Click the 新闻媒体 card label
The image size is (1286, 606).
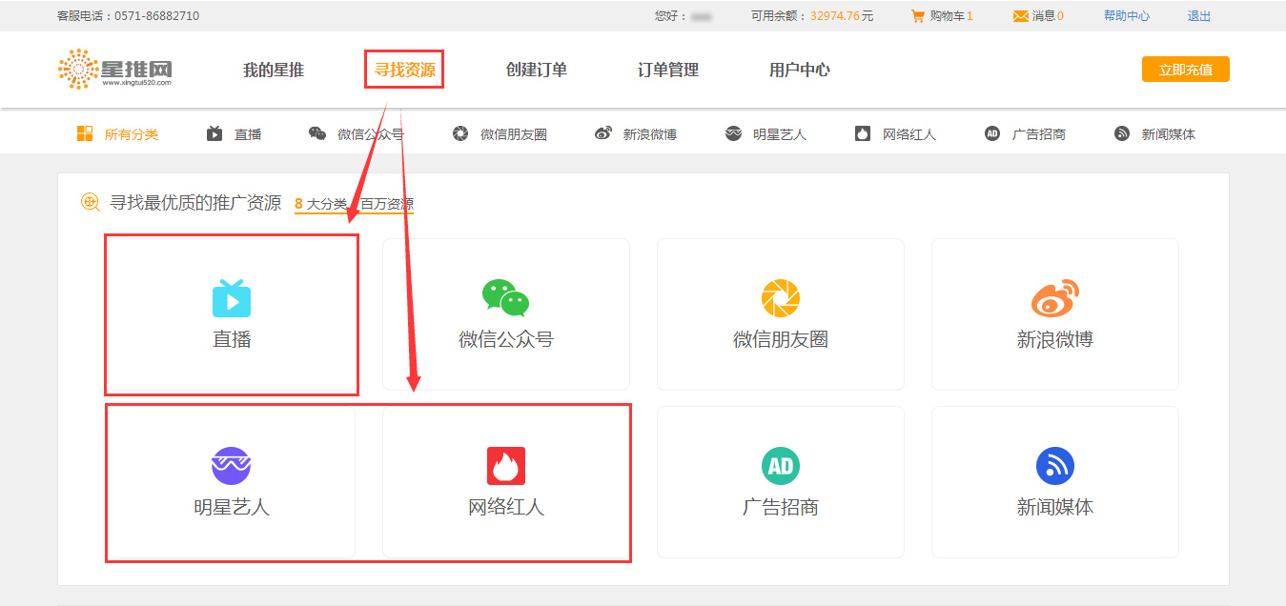(1055, 507)
